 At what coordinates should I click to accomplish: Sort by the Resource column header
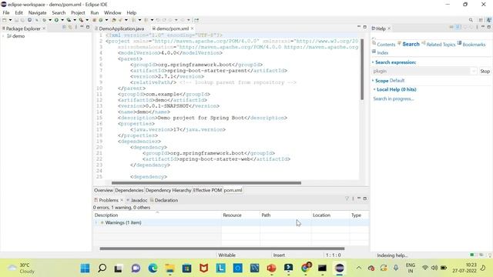[232, 215]
